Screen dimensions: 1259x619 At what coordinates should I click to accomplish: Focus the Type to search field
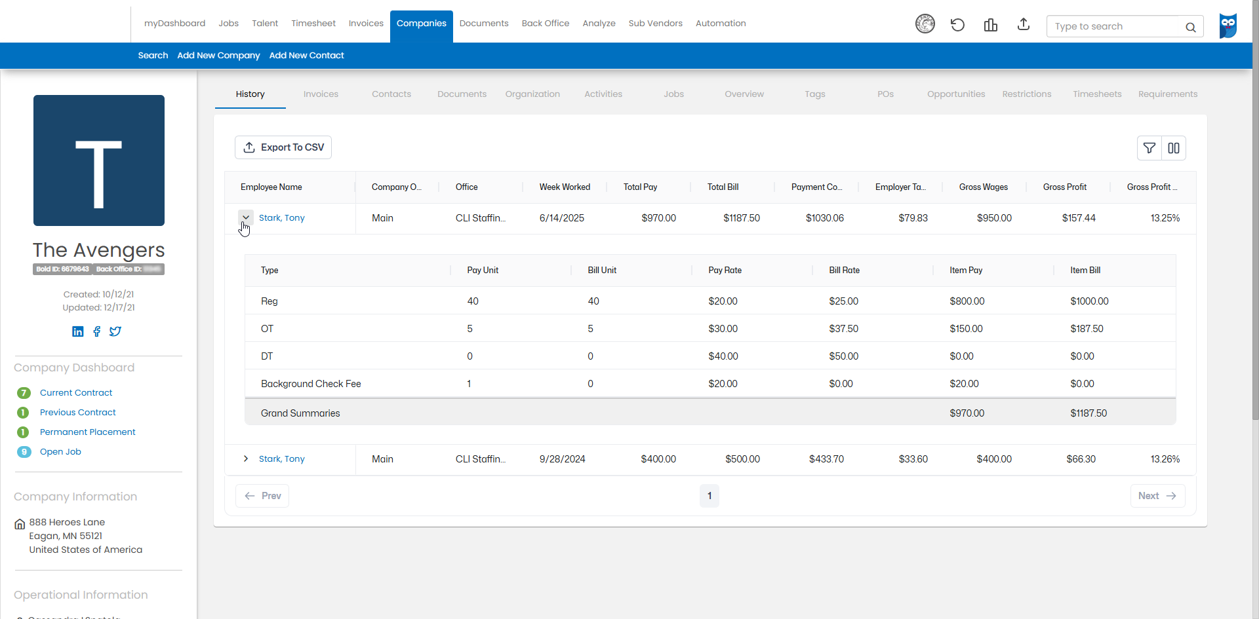click(x=1115, y=26)
